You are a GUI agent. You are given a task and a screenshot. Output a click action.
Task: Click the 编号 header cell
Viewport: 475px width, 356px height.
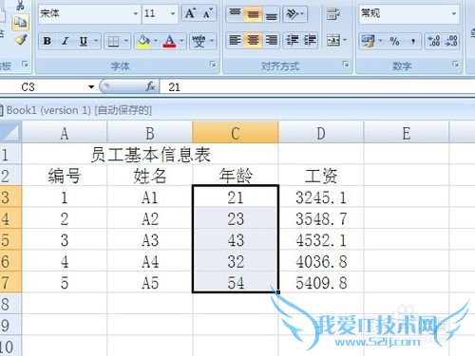coord(65,176)
